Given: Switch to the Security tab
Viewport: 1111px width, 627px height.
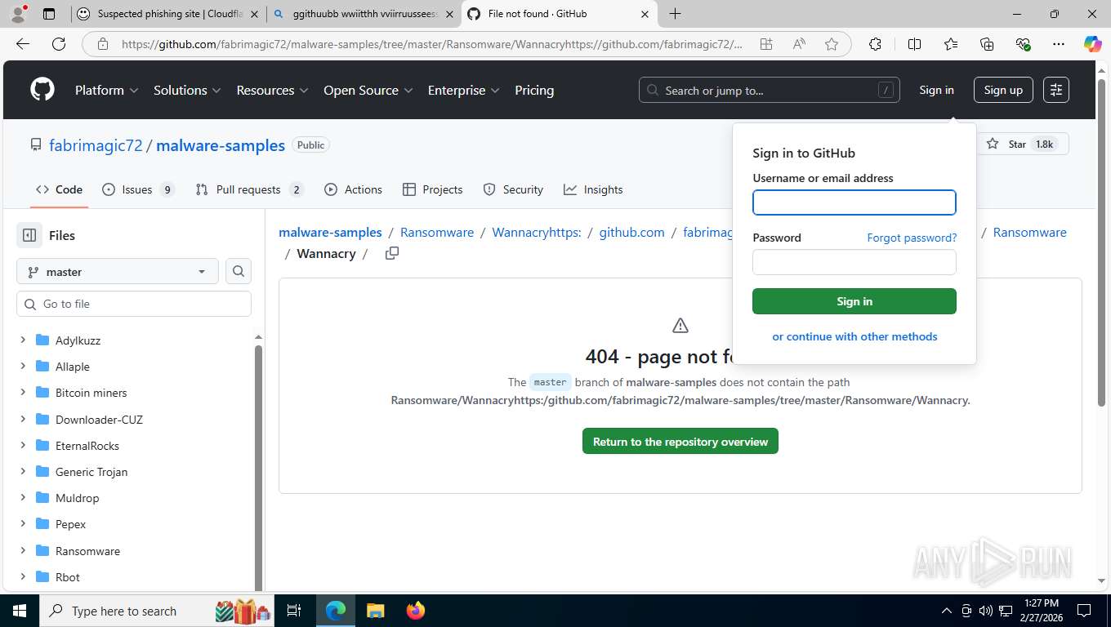Looking at the screenshot, I should [513, 189].
